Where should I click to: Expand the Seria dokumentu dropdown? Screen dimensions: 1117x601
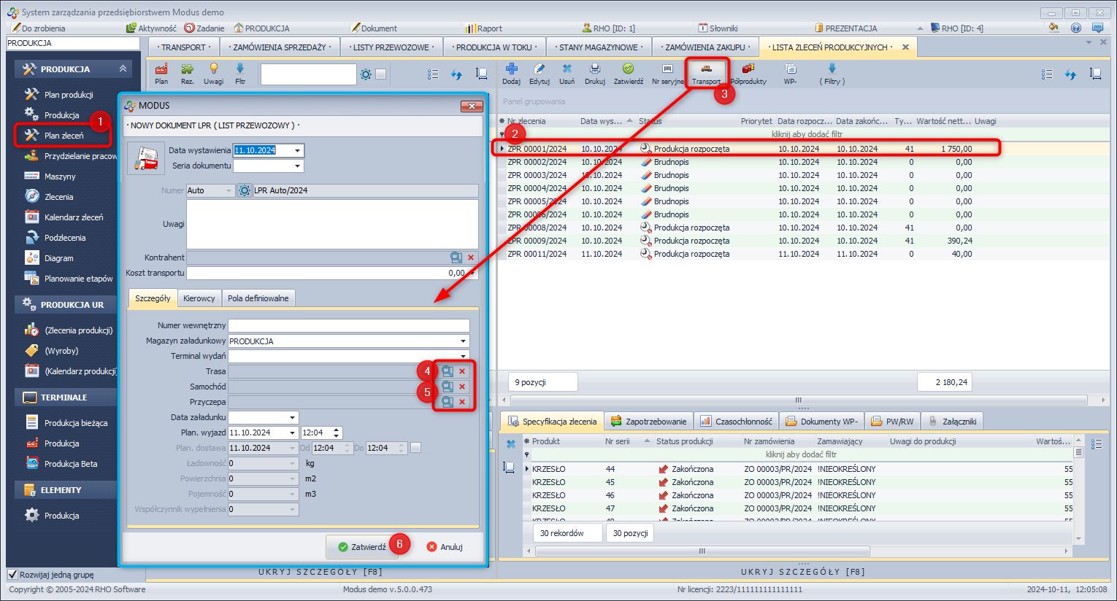[x=297, y=166]
